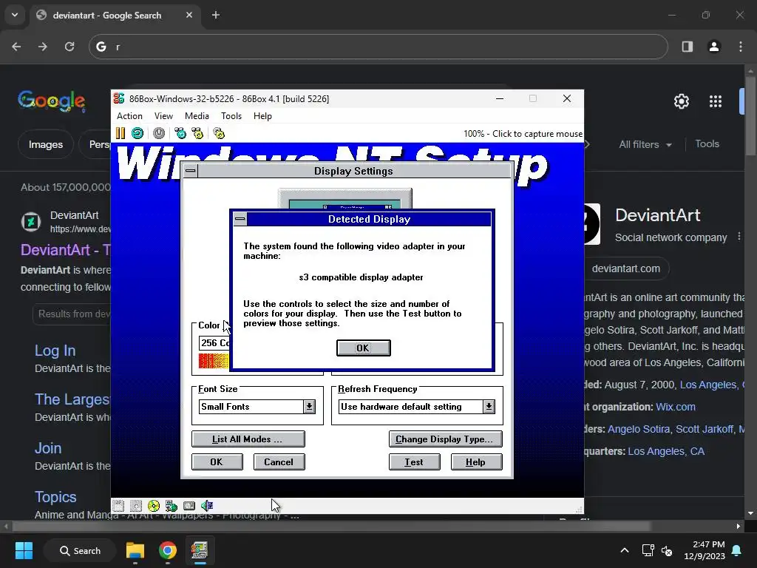This screenshot has width=757, height=568.
Task: Open the 86Box Tools menu
Action: point(231,116)
